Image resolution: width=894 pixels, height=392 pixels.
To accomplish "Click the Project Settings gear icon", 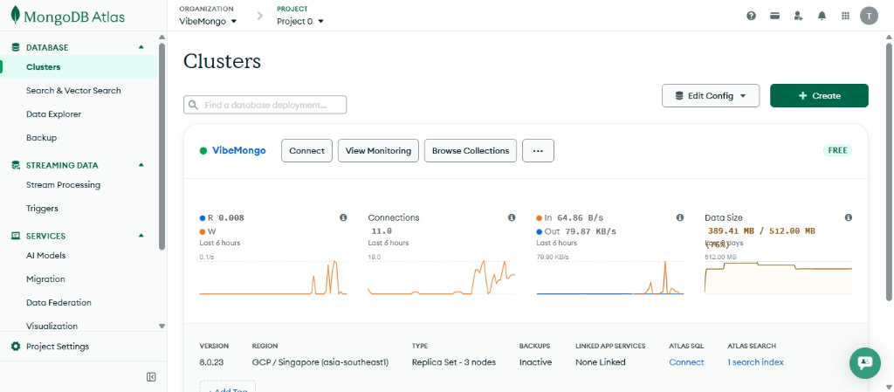I will [16, 347].
